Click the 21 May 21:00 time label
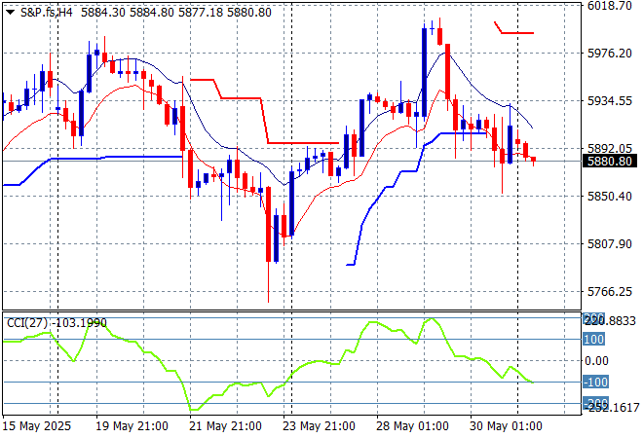 click(x=224, y=425)
